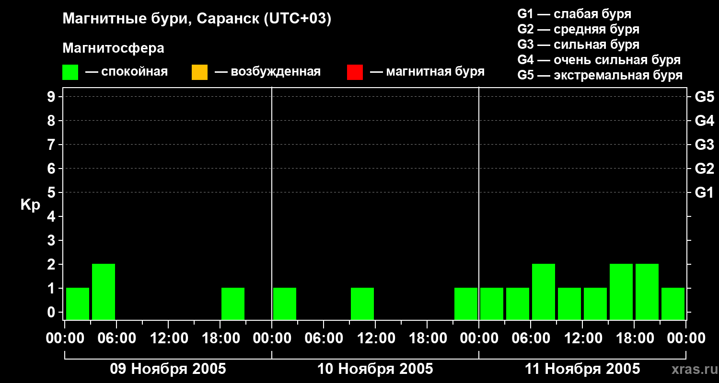Click the Kp 1 bar on 11 Ноября, 03:00–06:00
The height and width of the screenshot is (383, 719).
[518, 304]
